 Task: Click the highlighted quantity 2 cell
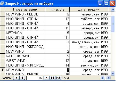[57, 70]
